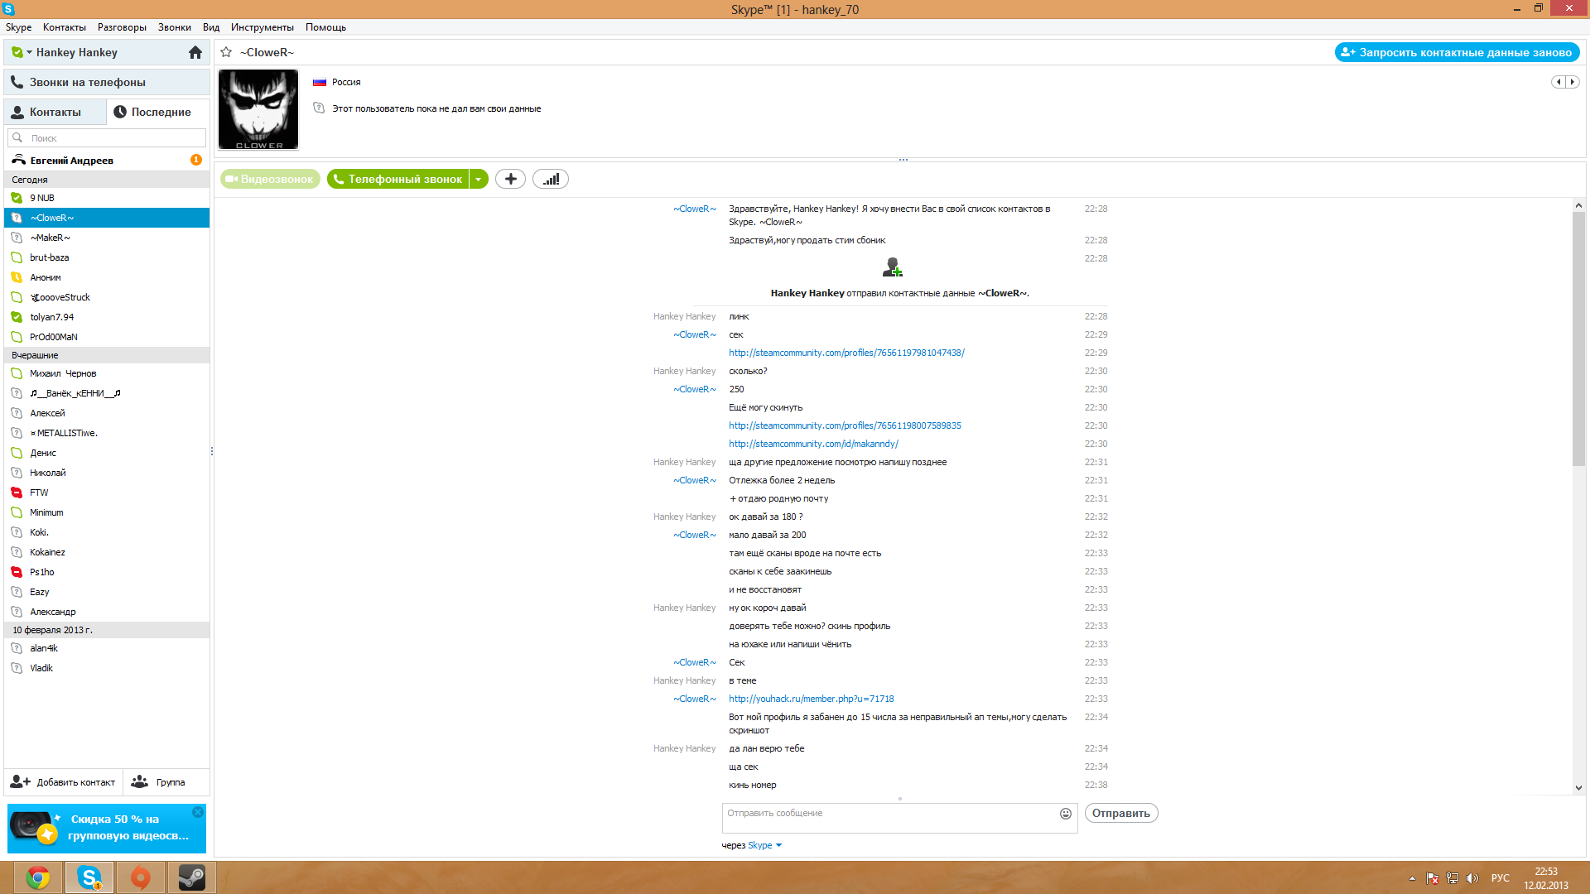Open the youhack.ru member link
Viewport: 1590px width, 894px height.
[812, 699]
